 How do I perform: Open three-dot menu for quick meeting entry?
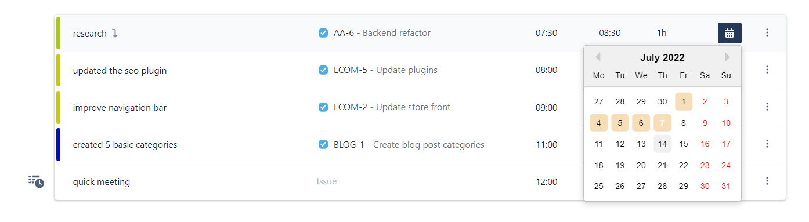click(767, 181)
